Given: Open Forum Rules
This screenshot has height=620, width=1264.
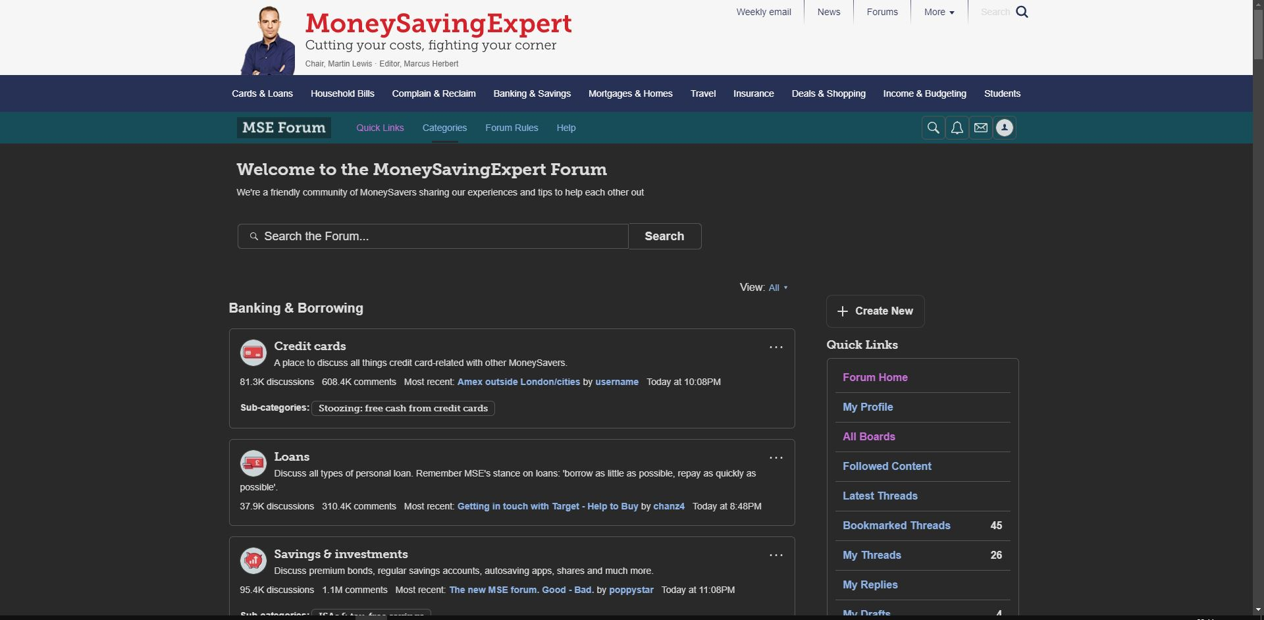Looking at the screenshot, I should pos(512,128).
